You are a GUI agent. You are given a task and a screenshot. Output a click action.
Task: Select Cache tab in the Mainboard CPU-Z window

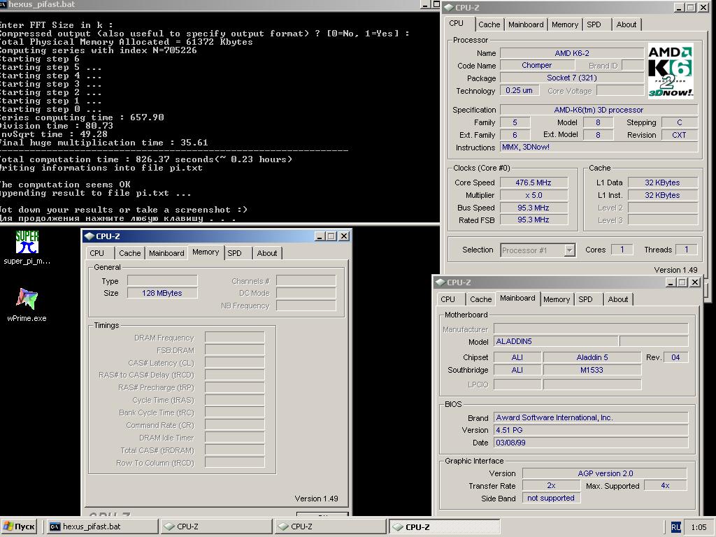(481, 299)
